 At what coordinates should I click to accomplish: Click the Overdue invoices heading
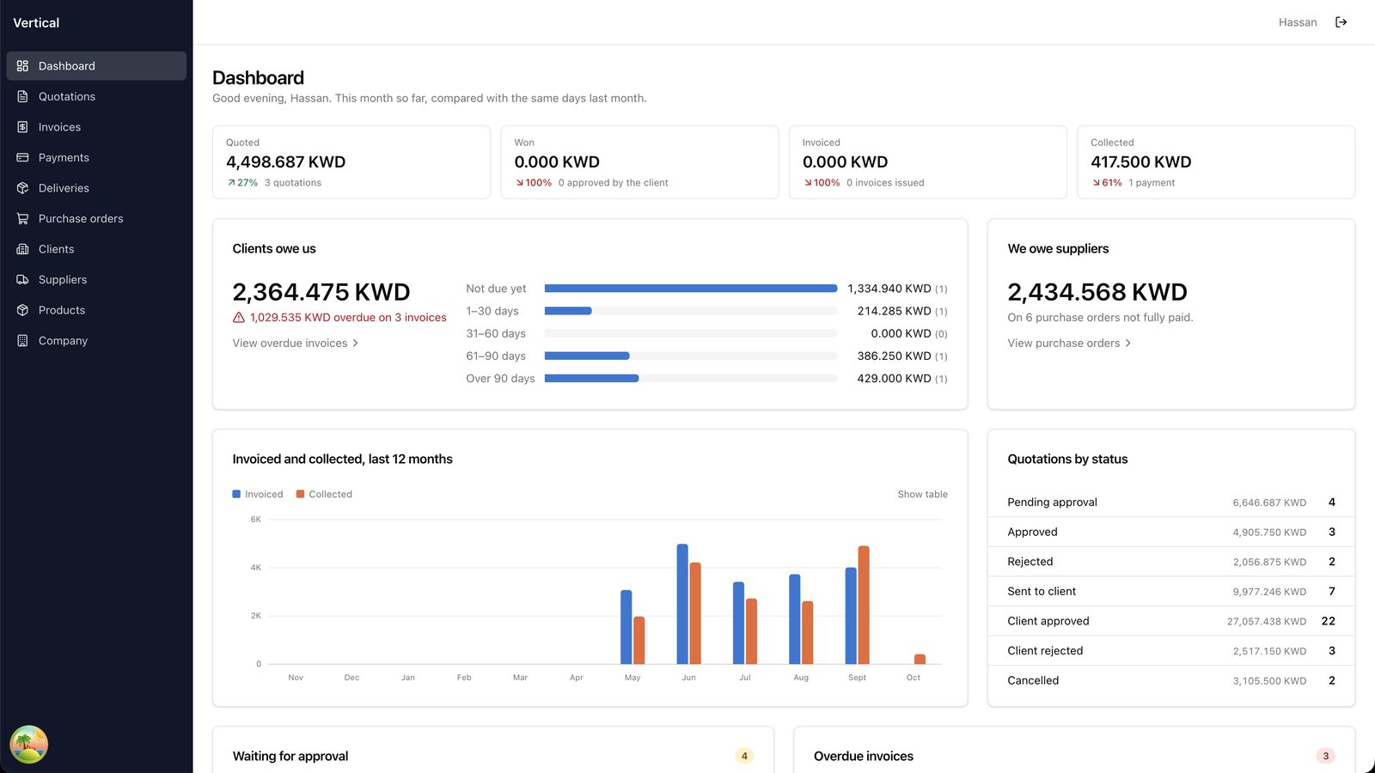tap(864, 756)
